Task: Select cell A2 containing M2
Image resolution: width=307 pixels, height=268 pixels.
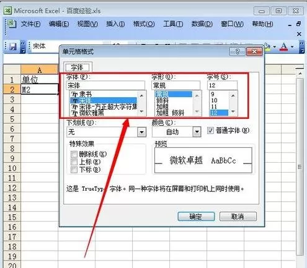Action: [40, 90]
